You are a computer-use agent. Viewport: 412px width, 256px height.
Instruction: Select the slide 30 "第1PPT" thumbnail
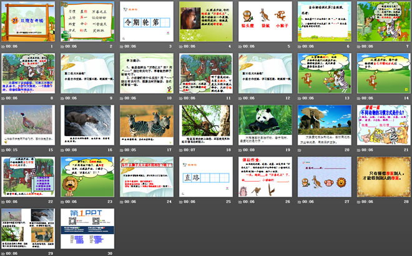[x=87, y=229]
